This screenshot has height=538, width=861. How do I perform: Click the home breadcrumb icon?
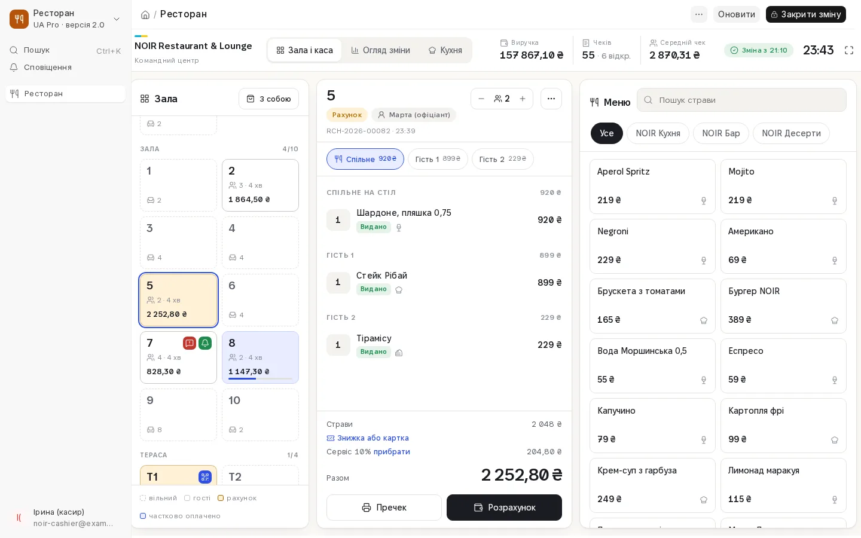pyautogui.click(x=145, y=14)
